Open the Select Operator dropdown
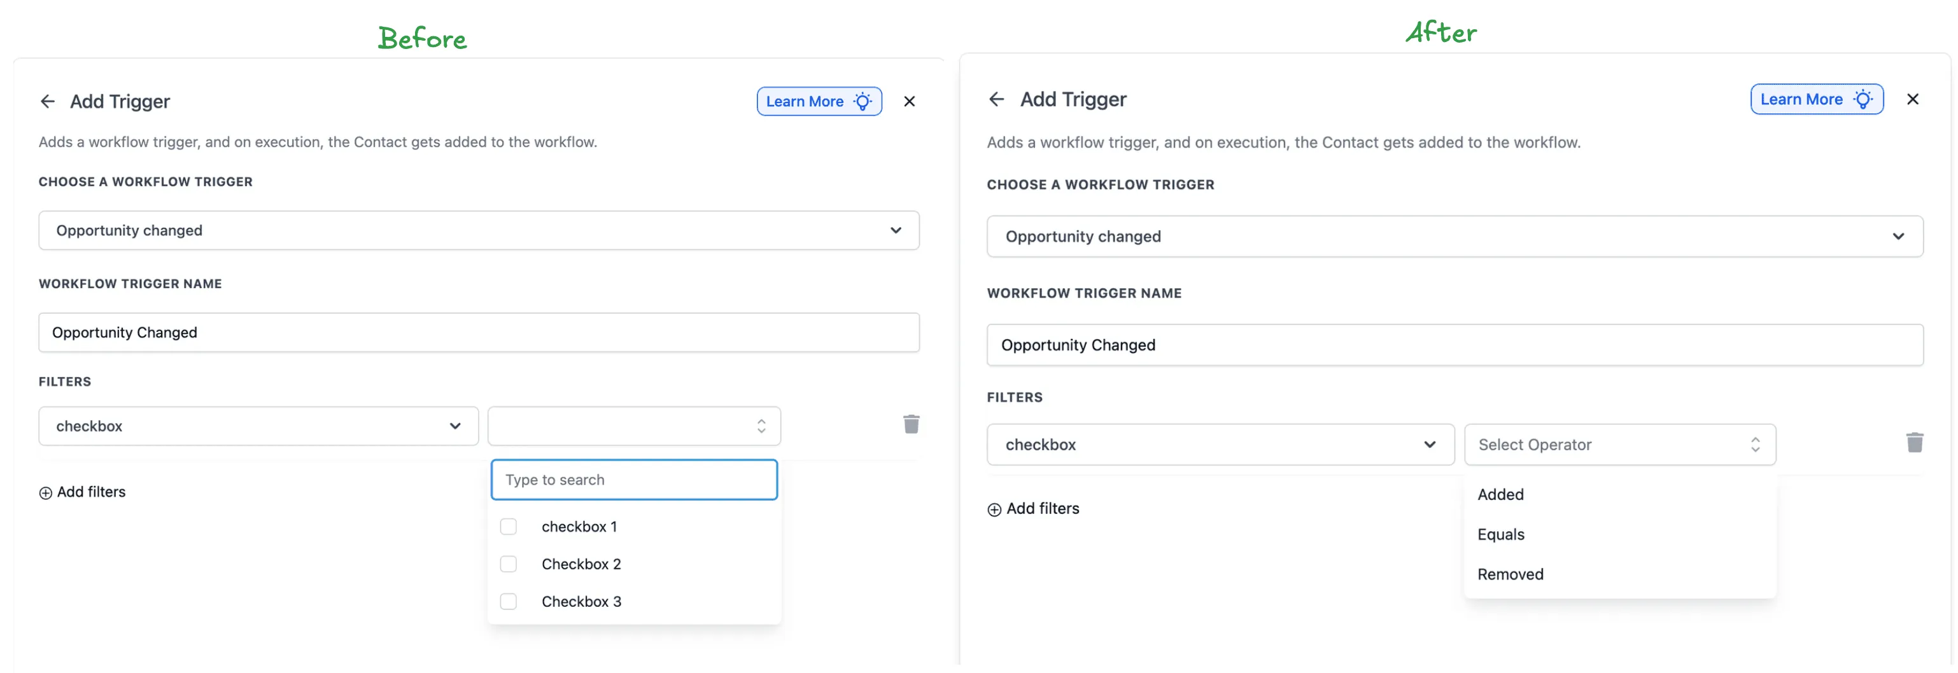Image resolution: width=1958 pixels, height=673 pixels. click(1620, 445)
